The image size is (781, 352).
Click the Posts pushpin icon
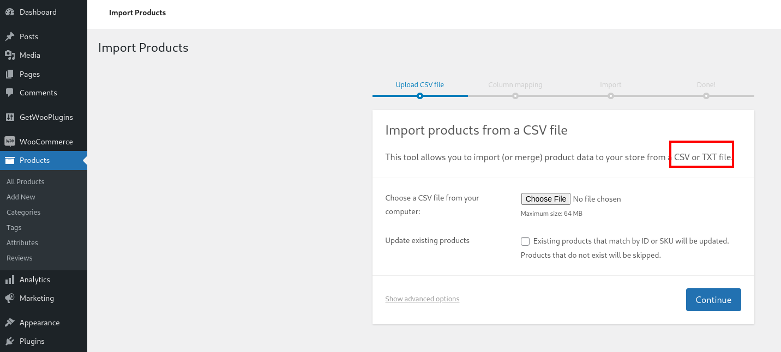[x=10, y=37]
